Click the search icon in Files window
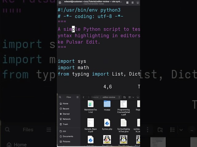Image resolution: width=197 pixels, height=147 pixels. (60, 97)
